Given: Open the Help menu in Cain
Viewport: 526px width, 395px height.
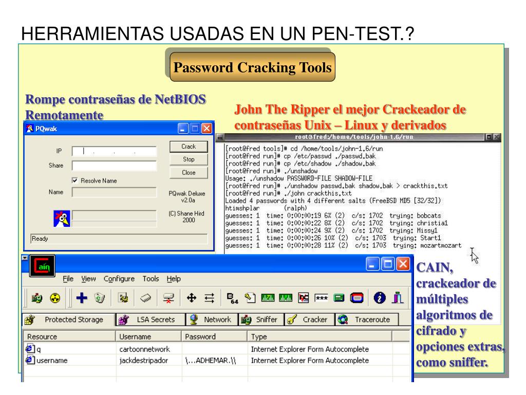Looking at the screenshot, I should click(174, 279).
